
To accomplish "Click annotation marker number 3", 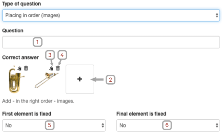I will (x=50, y=55).
